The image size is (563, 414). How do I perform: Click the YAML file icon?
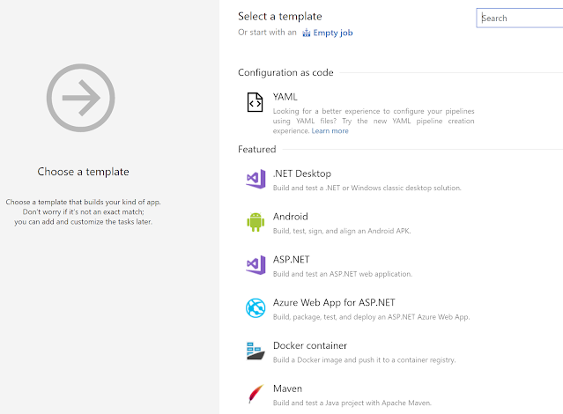(x=255, y=103)
